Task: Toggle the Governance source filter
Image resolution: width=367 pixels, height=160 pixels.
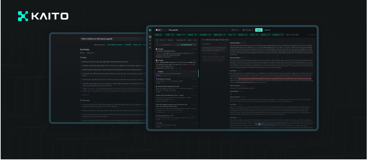Action: [205, 35]
